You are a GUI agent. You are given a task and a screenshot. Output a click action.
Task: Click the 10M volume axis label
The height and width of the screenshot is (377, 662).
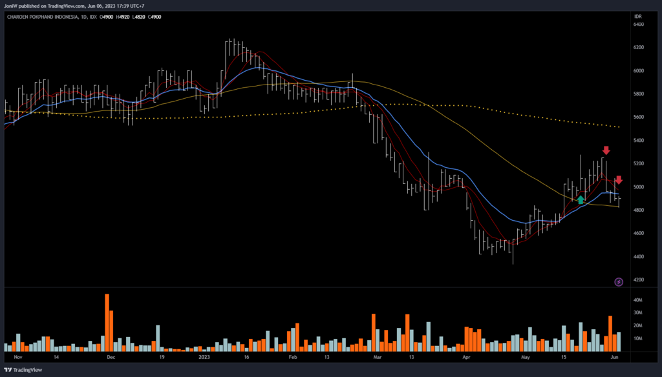(637, 338)
